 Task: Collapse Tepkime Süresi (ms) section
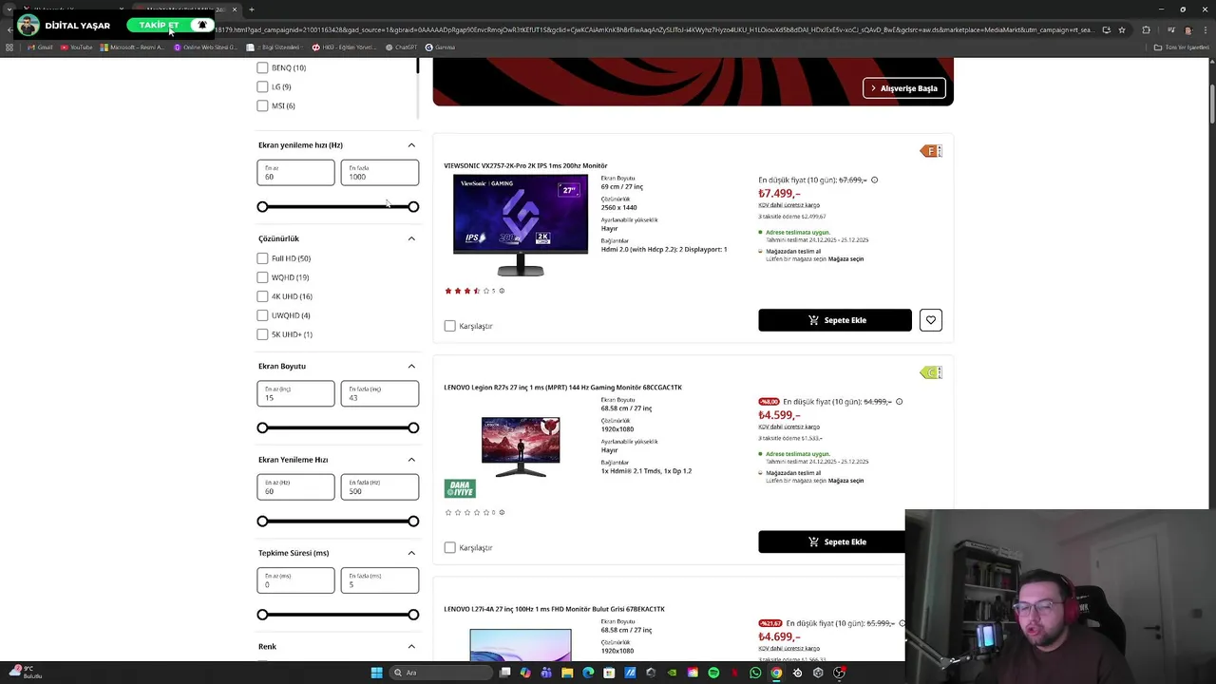(411, 553)
